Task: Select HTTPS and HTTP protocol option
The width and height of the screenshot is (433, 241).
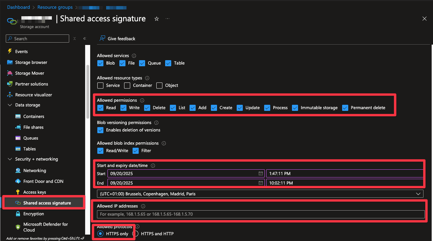Action: pyautogui.click(x=135, y=234)
